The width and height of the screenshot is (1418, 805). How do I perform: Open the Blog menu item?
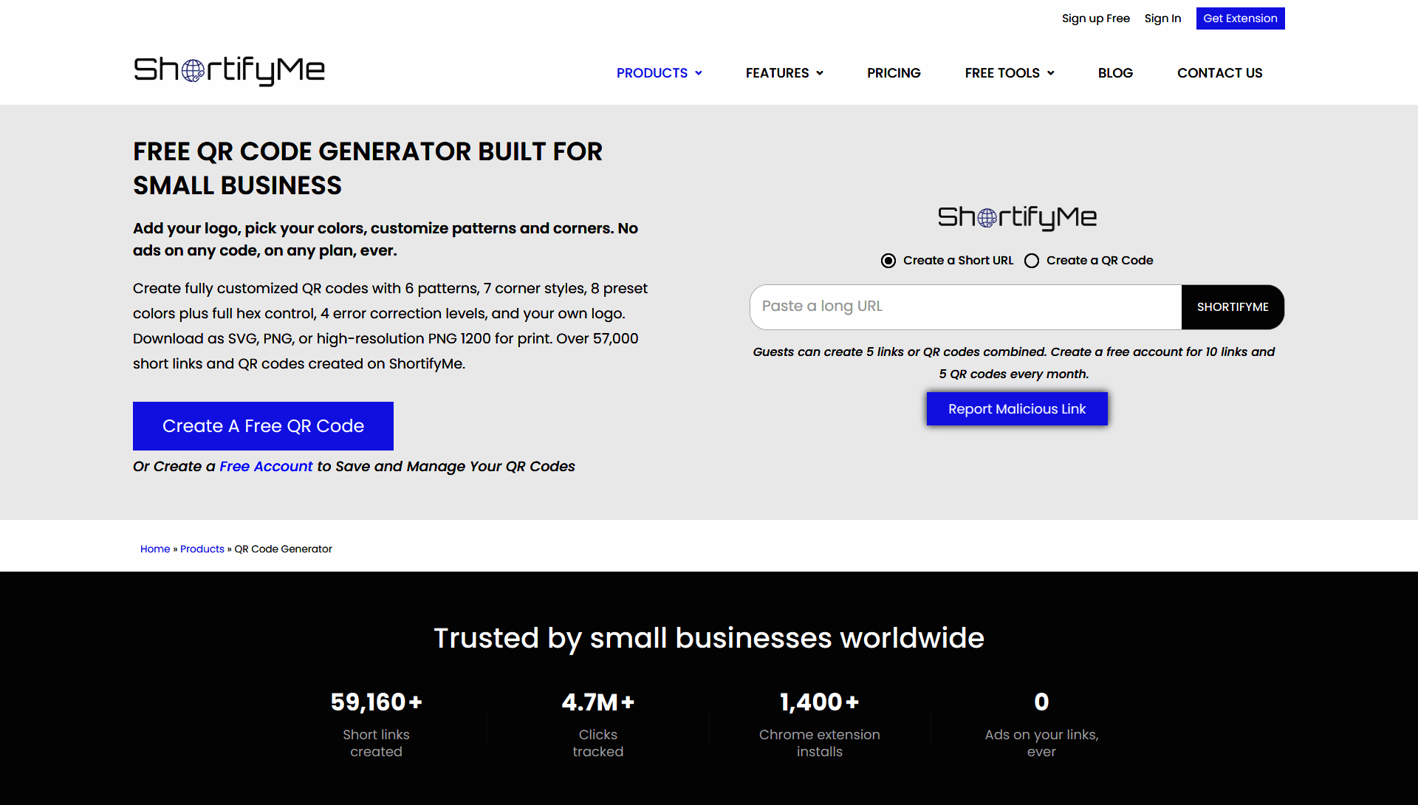[1115, 73]
